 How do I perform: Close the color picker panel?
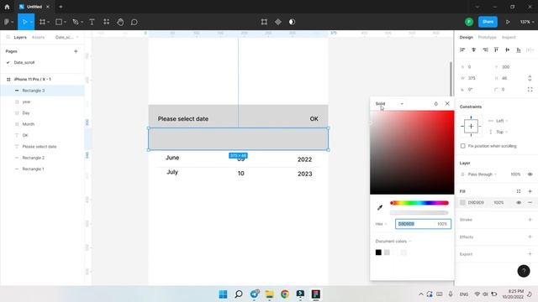point(447,103)
